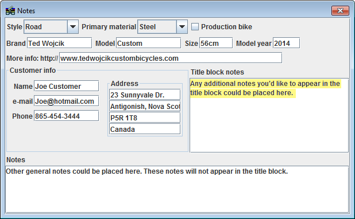Click the Model field showing Custom
The image size is (355, 219).
click(x=149, y=43)
